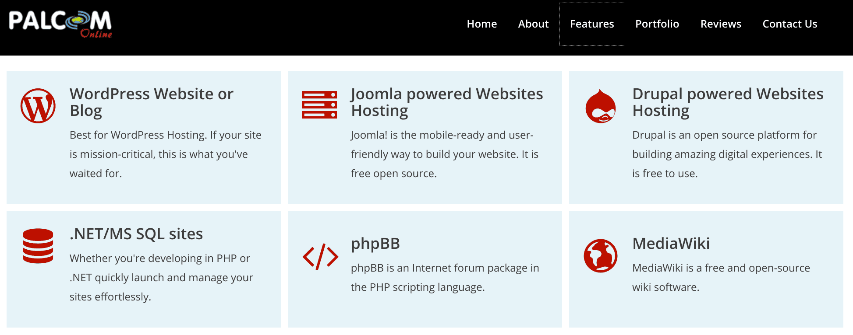Image resolution: width=853 pixels, height=335 pixels.
Task: Click the 'MediaWiki is a free and open-source' text
Action: pos(721,278)
